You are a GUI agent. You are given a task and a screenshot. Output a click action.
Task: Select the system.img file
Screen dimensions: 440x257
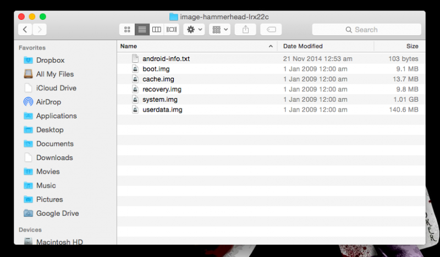point(159,100)
